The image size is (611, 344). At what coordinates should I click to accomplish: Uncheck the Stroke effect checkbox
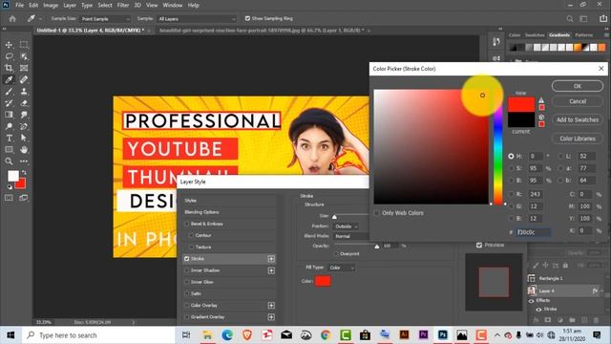point(187,259)
